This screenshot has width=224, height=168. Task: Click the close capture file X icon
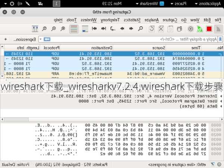pyautogui.click(x=161, y=29)
